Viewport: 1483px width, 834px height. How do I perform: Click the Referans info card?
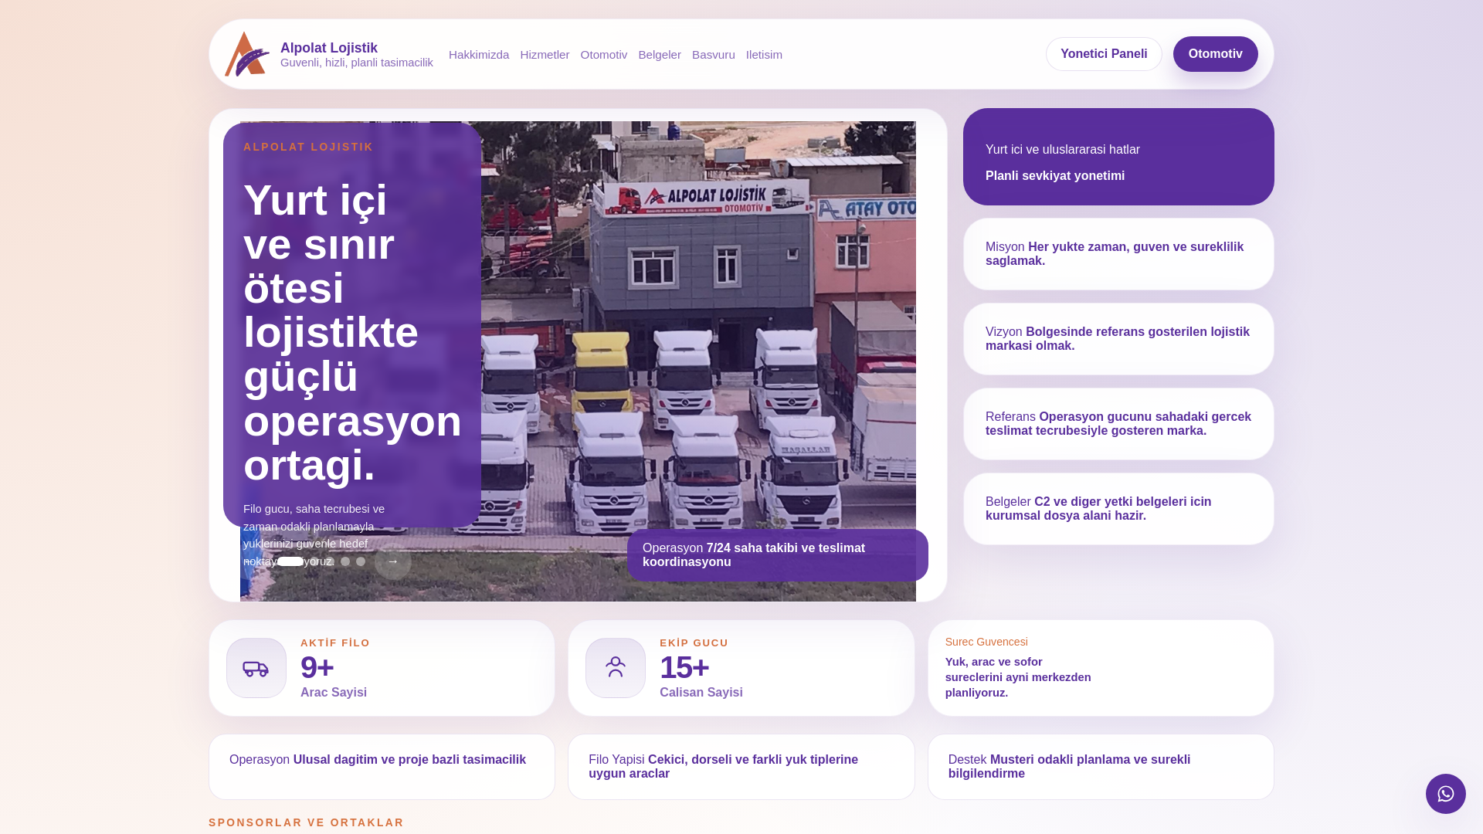(x=1118, y=424)
